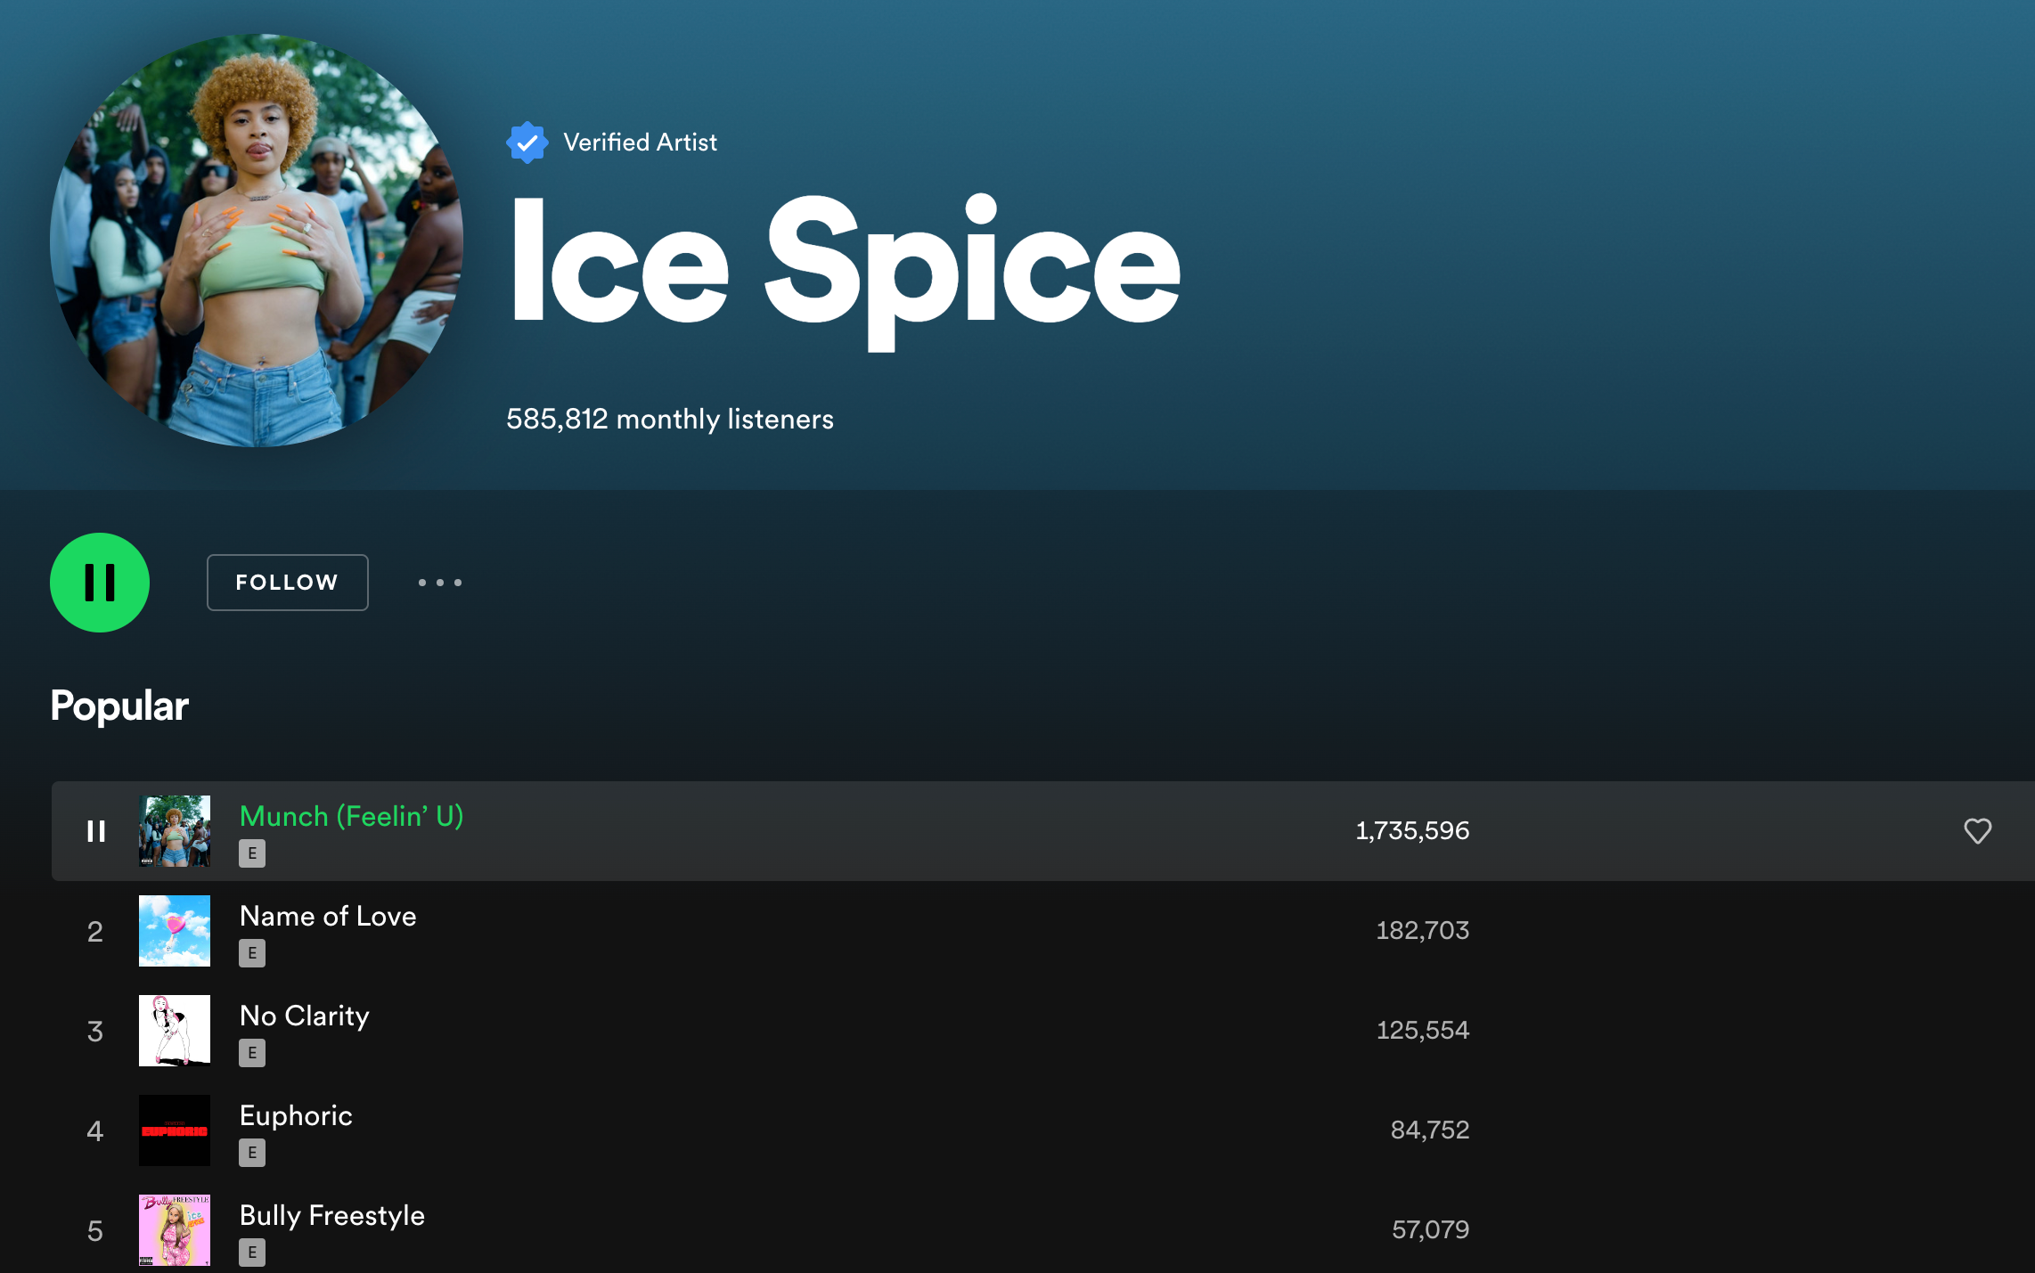Click track number 4 beside Euphoric

point(95,1131)
